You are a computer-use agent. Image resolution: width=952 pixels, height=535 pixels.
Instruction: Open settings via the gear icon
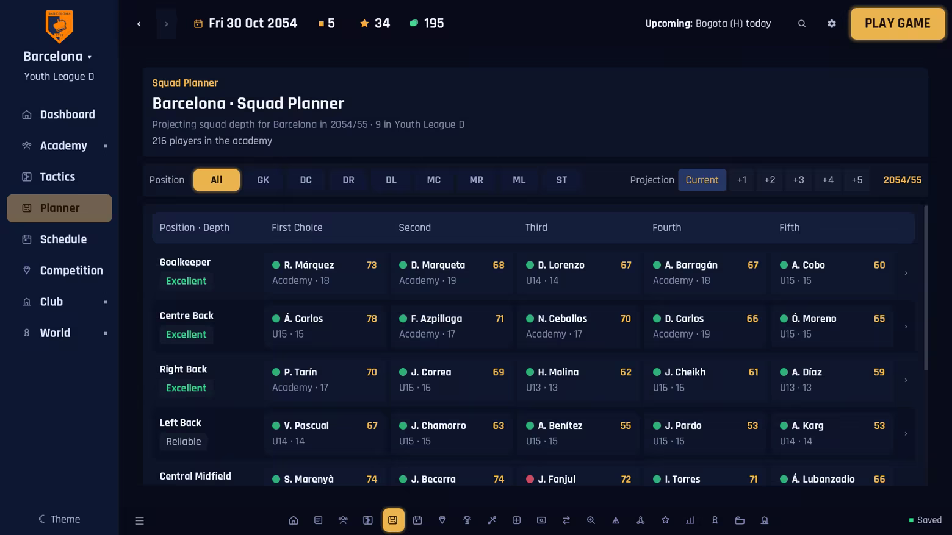pyautogui.click(x=832, y=24)
